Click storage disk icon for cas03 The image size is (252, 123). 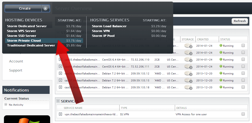[188, 59]
